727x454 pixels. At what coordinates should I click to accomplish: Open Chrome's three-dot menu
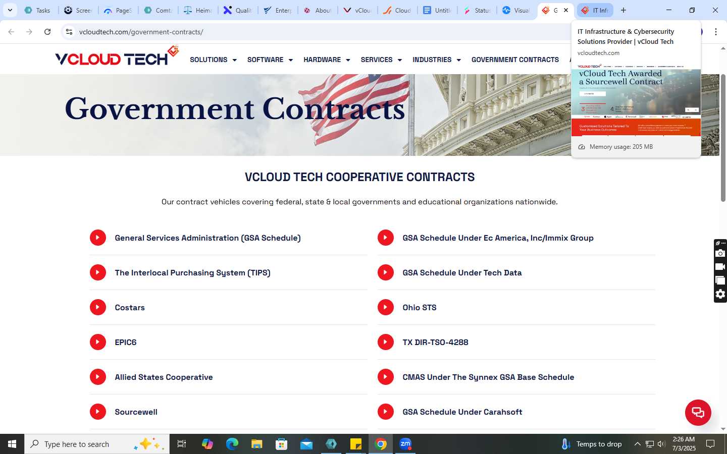point(716,32)
